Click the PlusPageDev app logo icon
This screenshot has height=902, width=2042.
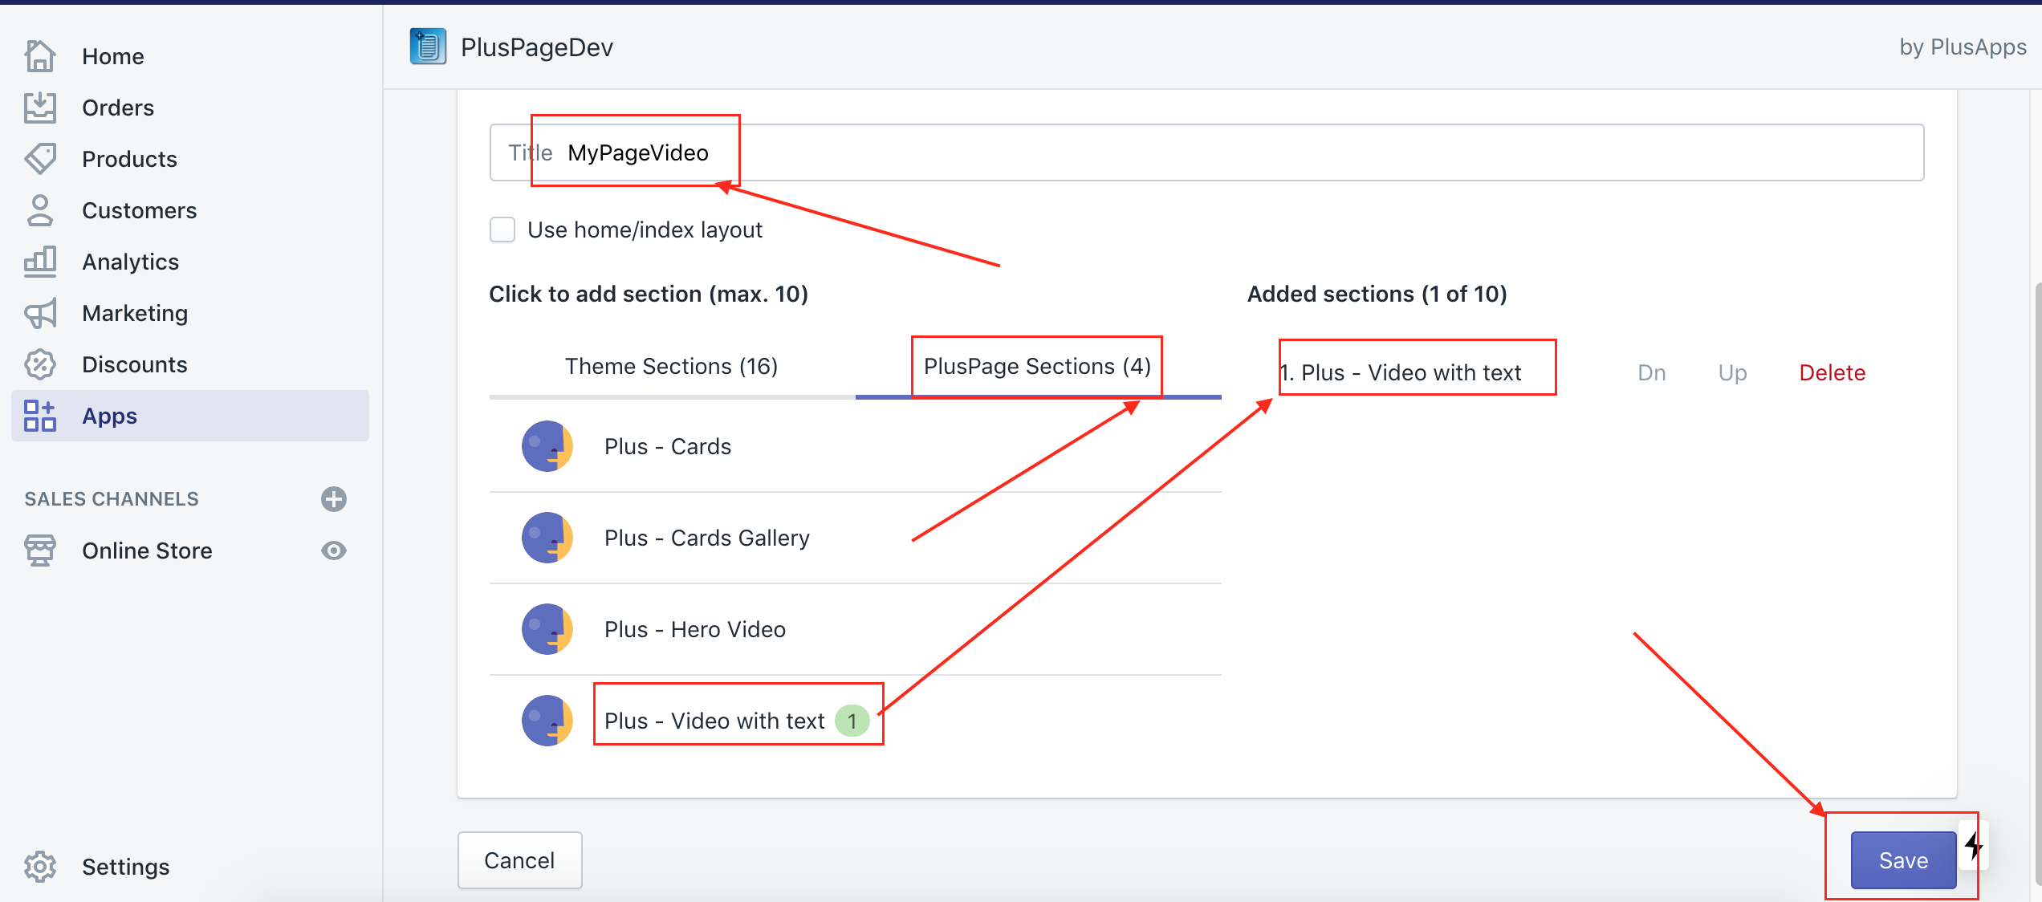tap(428, 47)
